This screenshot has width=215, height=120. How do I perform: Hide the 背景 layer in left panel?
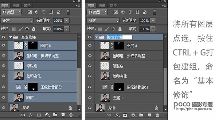click(x=4, y=107)
